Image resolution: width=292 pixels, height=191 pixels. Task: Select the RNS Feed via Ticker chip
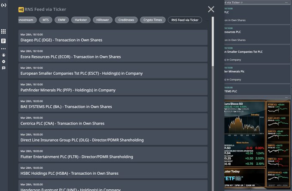tap(185, 20)
